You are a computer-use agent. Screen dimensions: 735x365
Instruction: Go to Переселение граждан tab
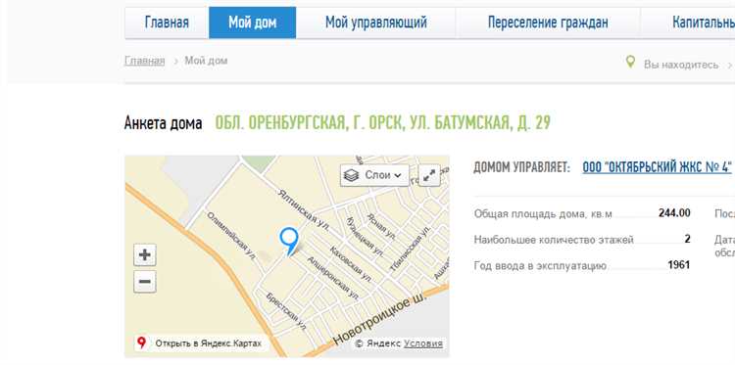tap(548, 23)
